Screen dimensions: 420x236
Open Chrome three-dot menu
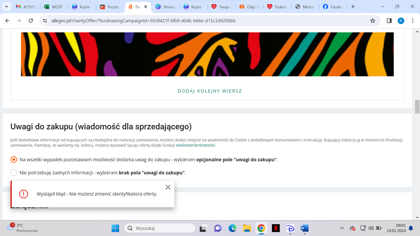click(x=412, y=21)
